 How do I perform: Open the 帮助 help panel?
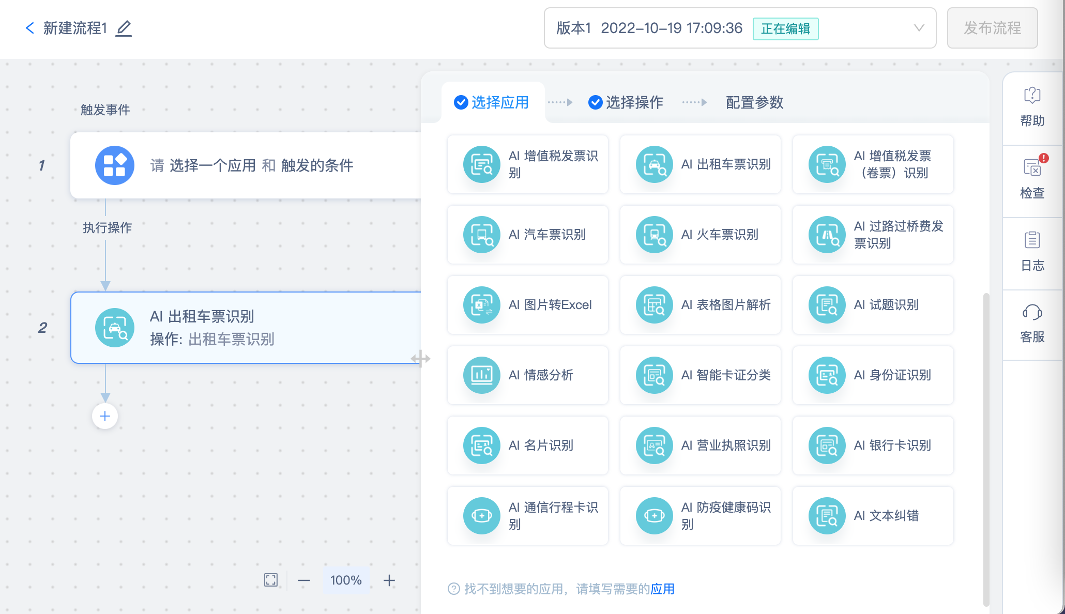(1032, 108)
